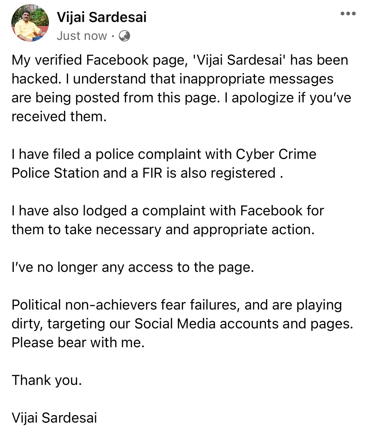Click the globe public audience icon

click(125, 36)
